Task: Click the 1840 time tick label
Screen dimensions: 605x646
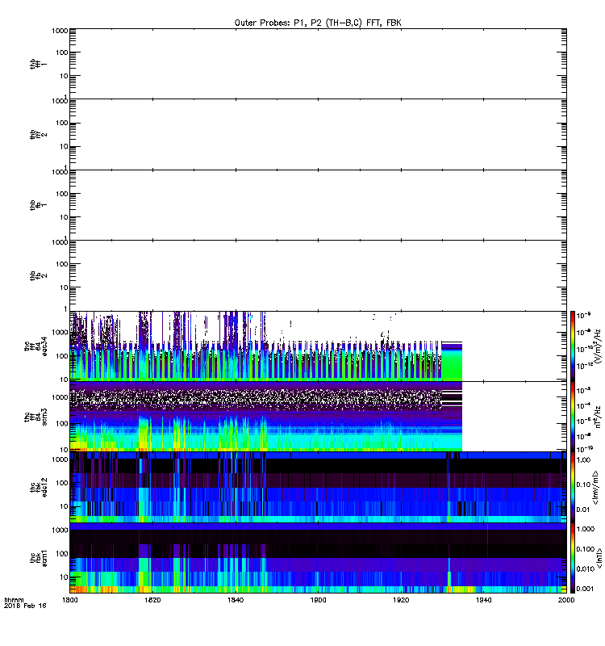Action: pyautogui.click(x=236, y=600)
